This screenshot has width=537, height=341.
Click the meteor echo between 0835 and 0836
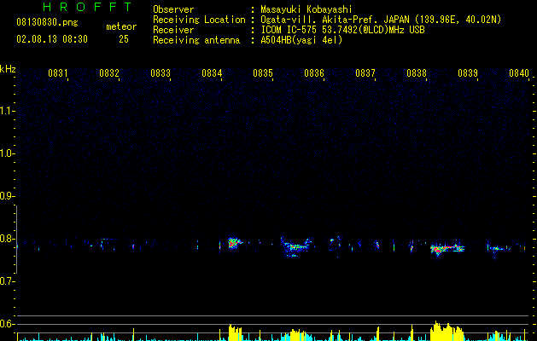point(296,246)
